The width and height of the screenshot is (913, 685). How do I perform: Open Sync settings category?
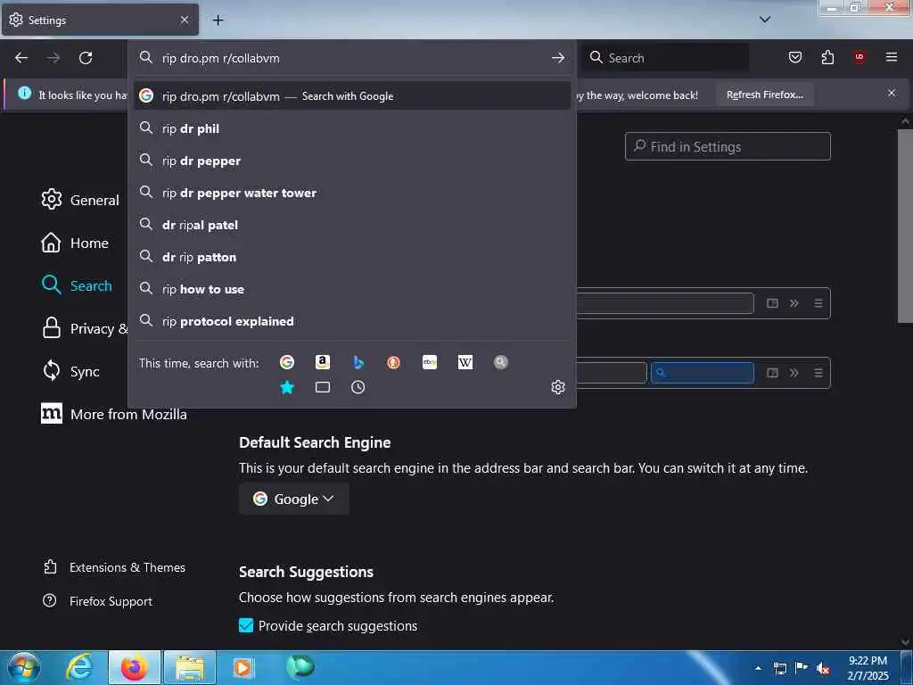click(x=70, y=371)
